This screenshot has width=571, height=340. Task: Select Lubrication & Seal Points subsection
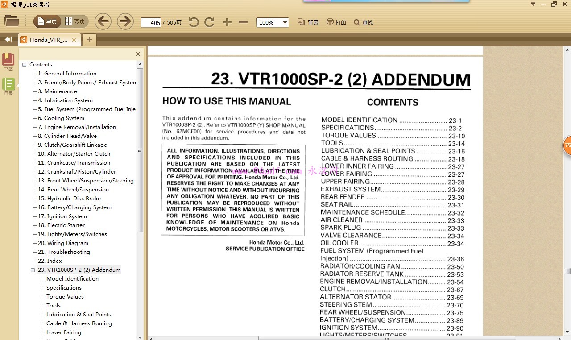coord(79,315)
